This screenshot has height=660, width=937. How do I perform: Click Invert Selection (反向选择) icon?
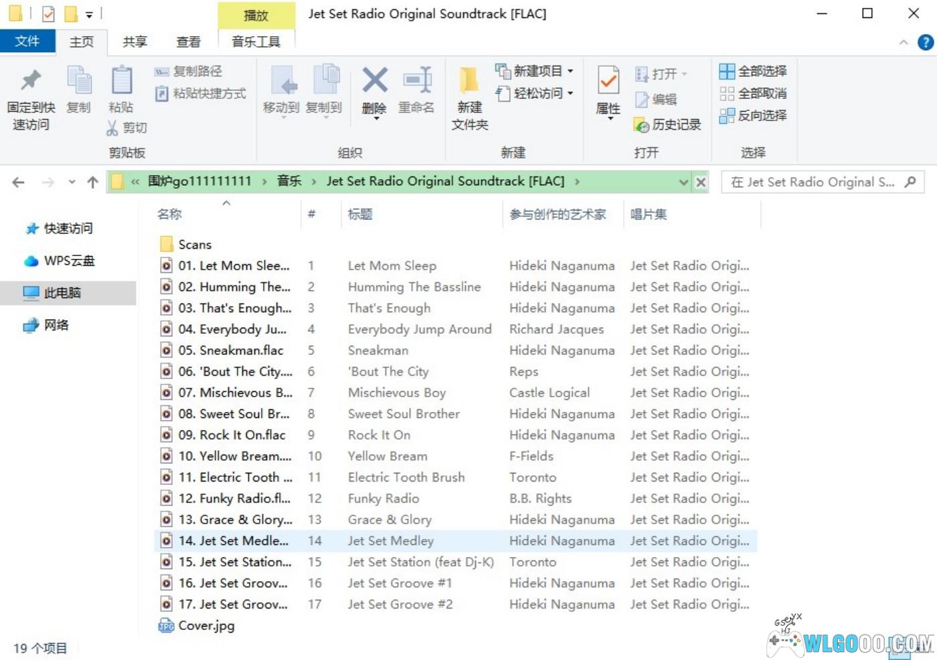click(727, 116)
